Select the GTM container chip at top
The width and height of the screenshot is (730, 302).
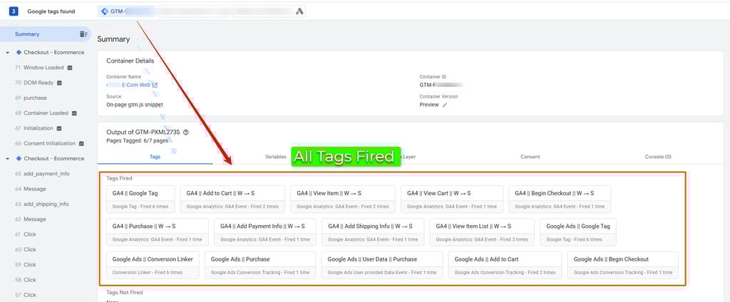[127, 11]
